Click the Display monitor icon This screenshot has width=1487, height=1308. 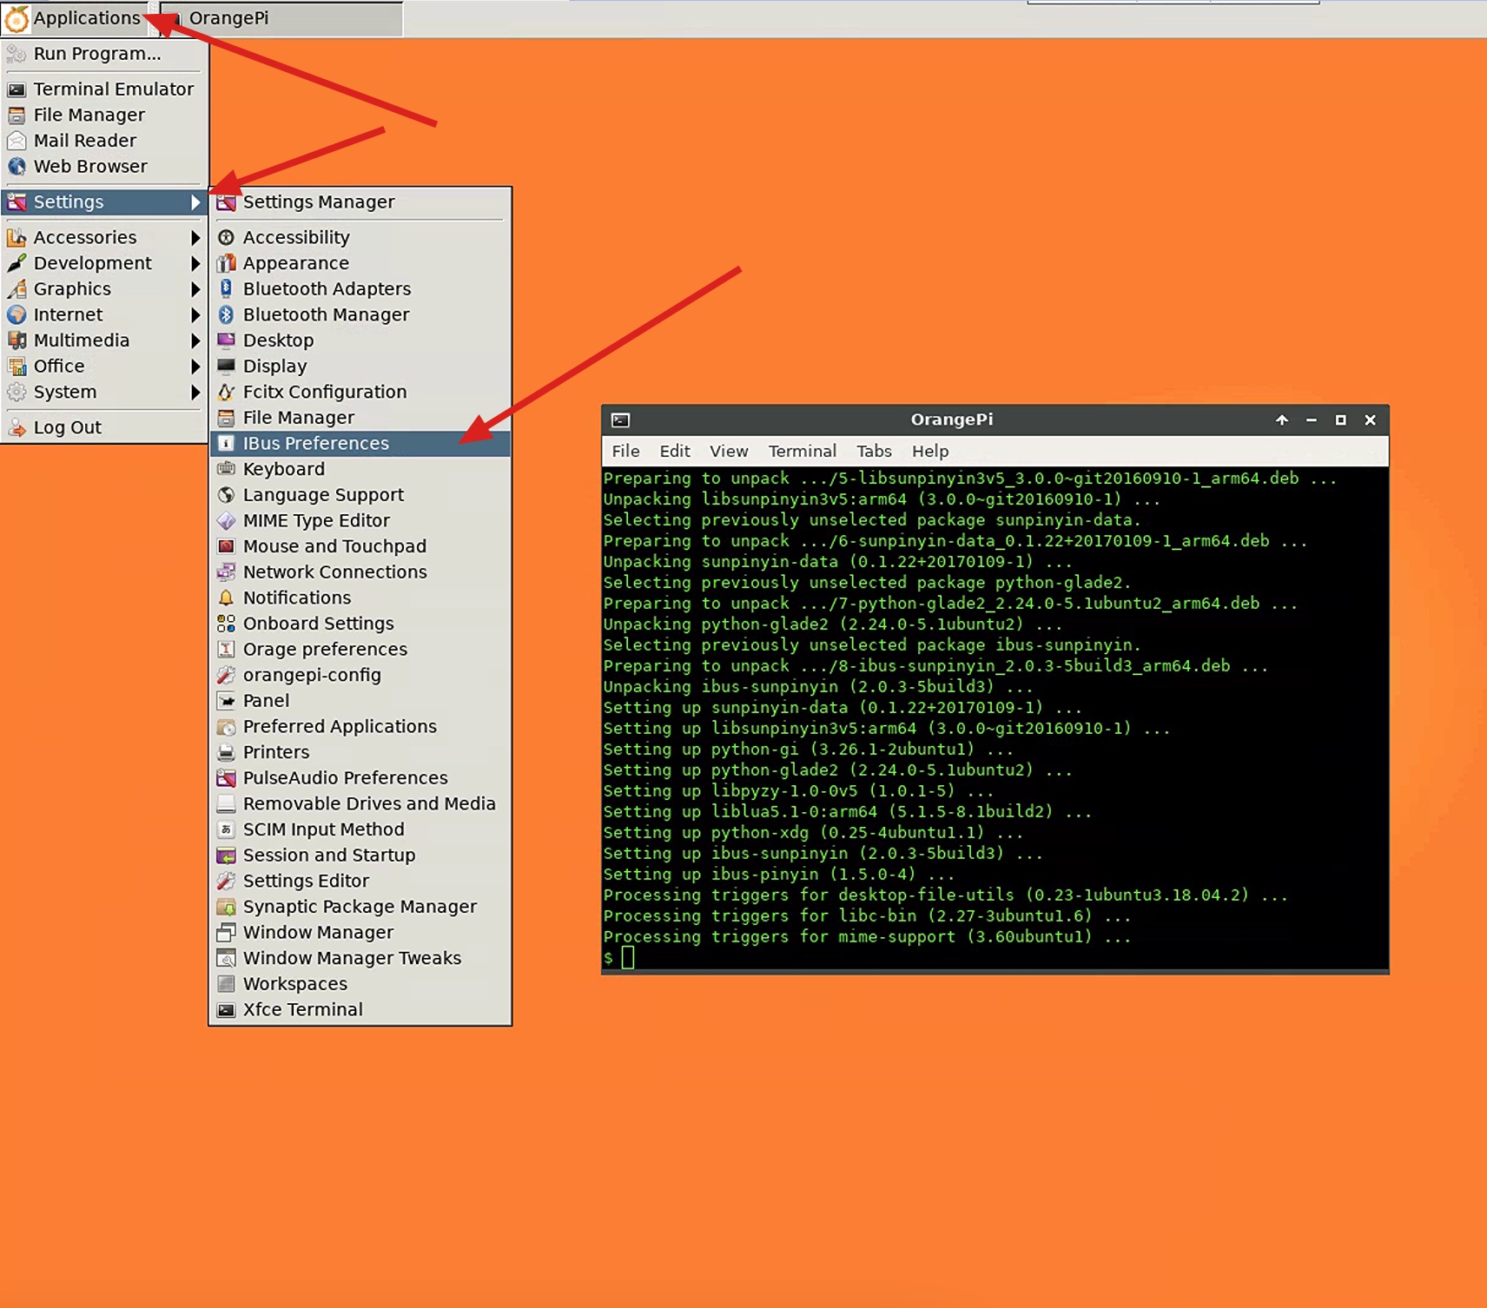tap(226, 367)
